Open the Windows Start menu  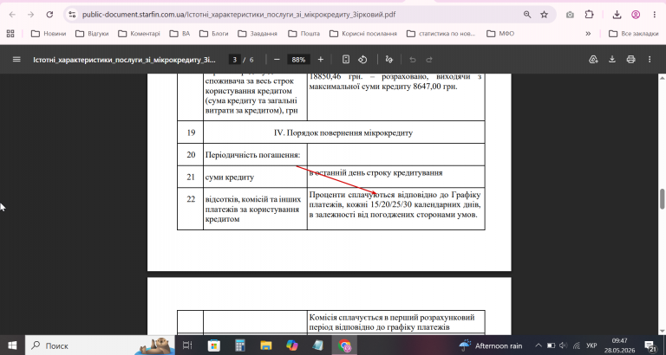pyautogui.click(x=12, y=345)
